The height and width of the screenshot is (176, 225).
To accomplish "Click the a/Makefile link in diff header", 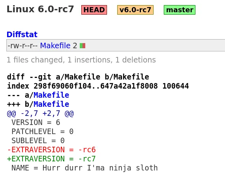I will click(x=51, y=95).
